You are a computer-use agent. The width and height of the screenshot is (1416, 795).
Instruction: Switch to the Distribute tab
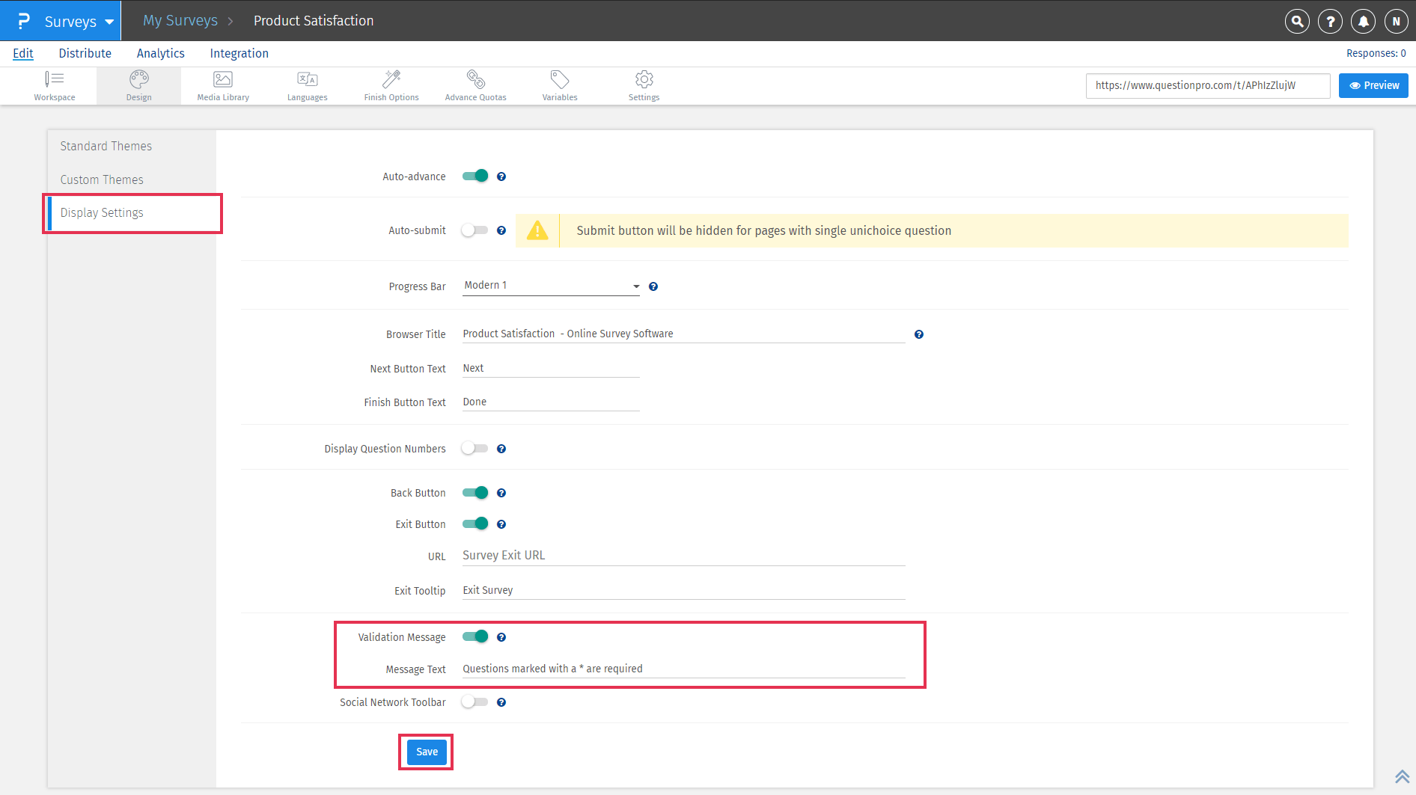(85, 53)
